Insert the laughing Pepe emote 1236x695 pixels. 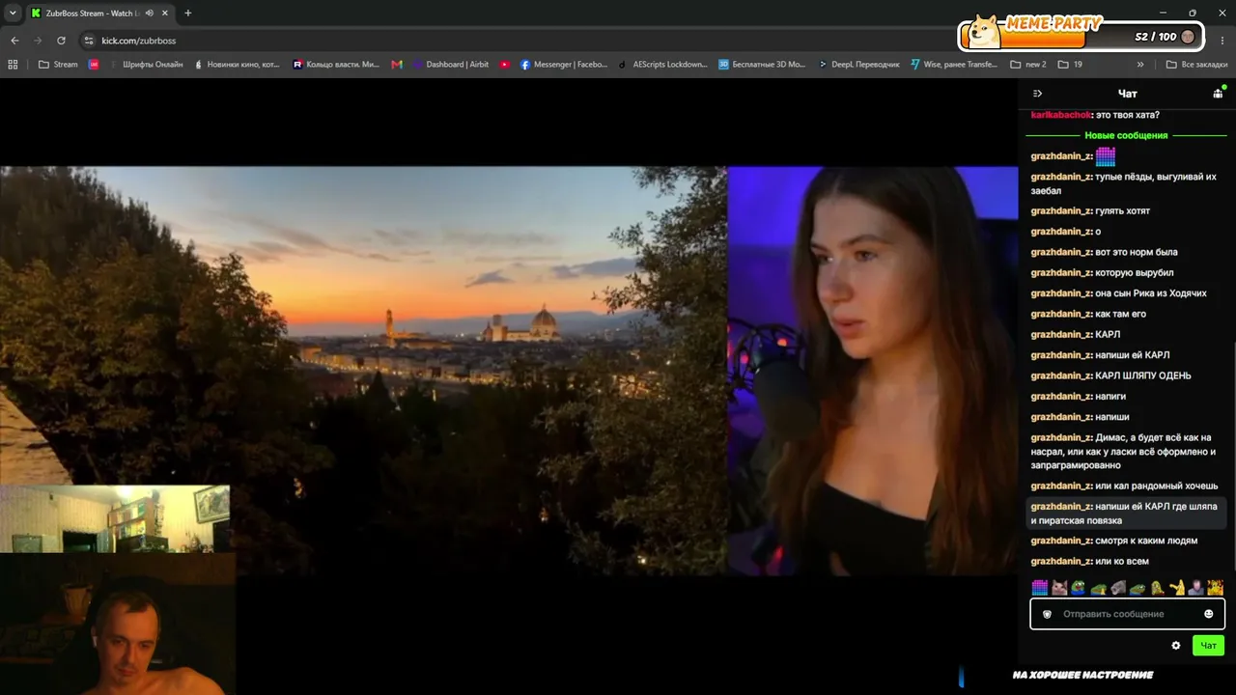(x=1079, y=587)
